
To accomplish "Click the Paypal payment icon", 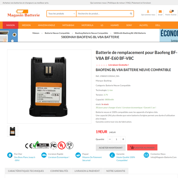I will click(x=78, y=155).
